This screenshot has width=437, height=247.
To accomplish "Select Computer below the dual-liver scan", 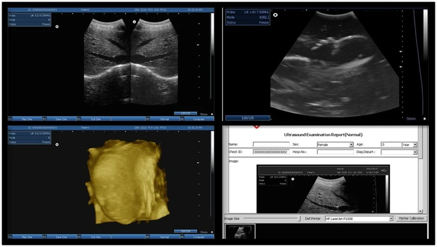I will (x=199, y=119).
